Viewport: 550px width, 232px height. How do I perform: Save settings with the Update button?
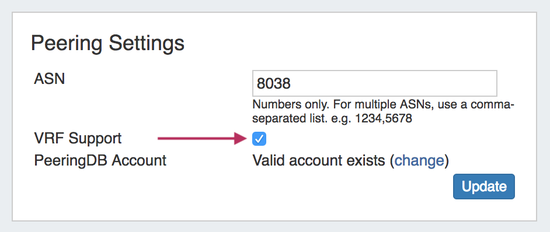tap(483, 187)
